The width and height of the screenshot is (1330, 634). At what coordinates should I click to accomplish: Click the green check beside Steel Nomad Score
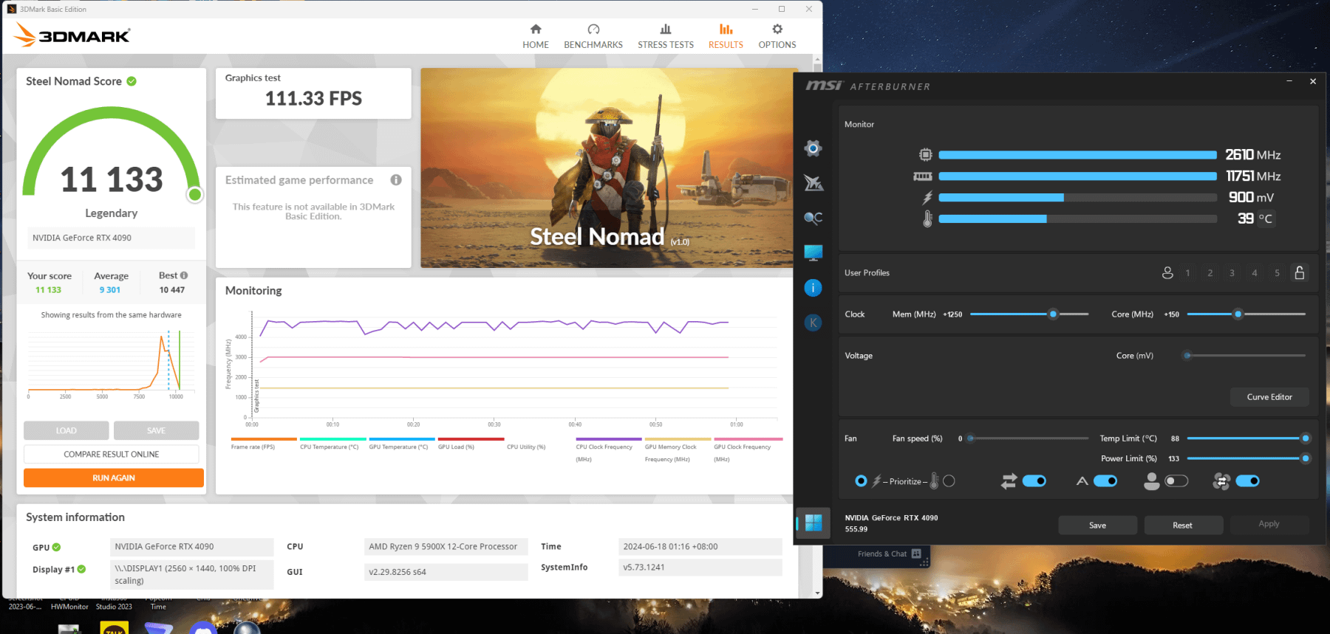132,81
